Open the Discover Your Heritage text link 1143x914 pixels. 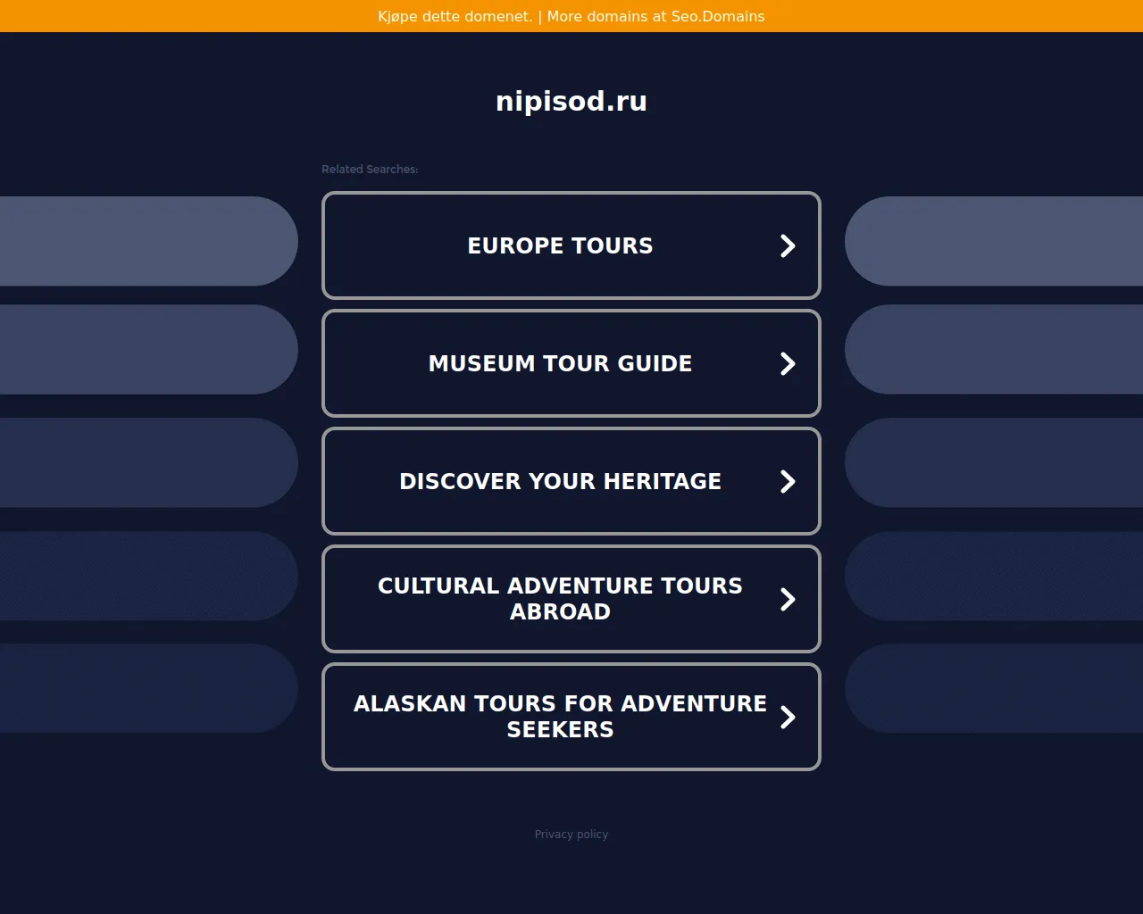560,481
